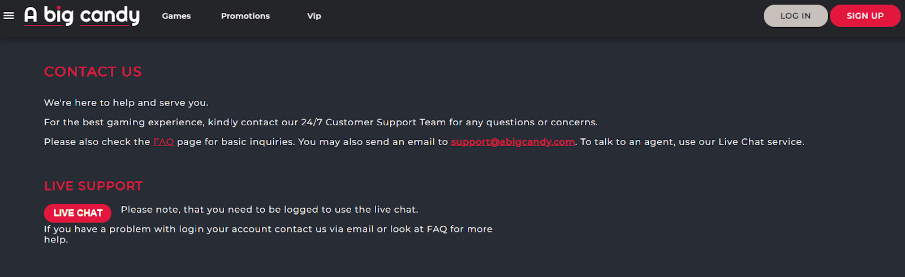Open the support@abigcandy.com email link
The height and width of the screenshot is (277, 905).
[x=513, y=142]
